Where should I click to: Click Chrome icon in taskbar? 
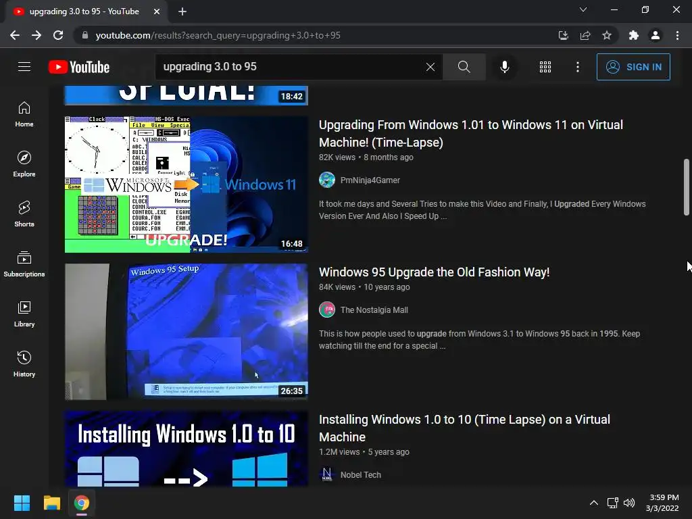pos(82,503)
